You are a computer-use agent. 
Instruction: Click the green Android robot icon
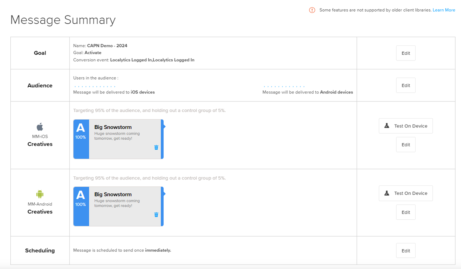click(x=40, y=194)
